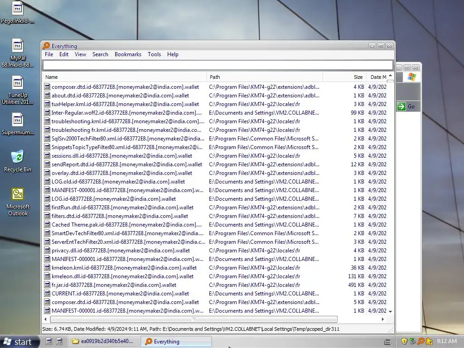Open the View menu
This screenshot has width=464, height=348.
point(80,54)
